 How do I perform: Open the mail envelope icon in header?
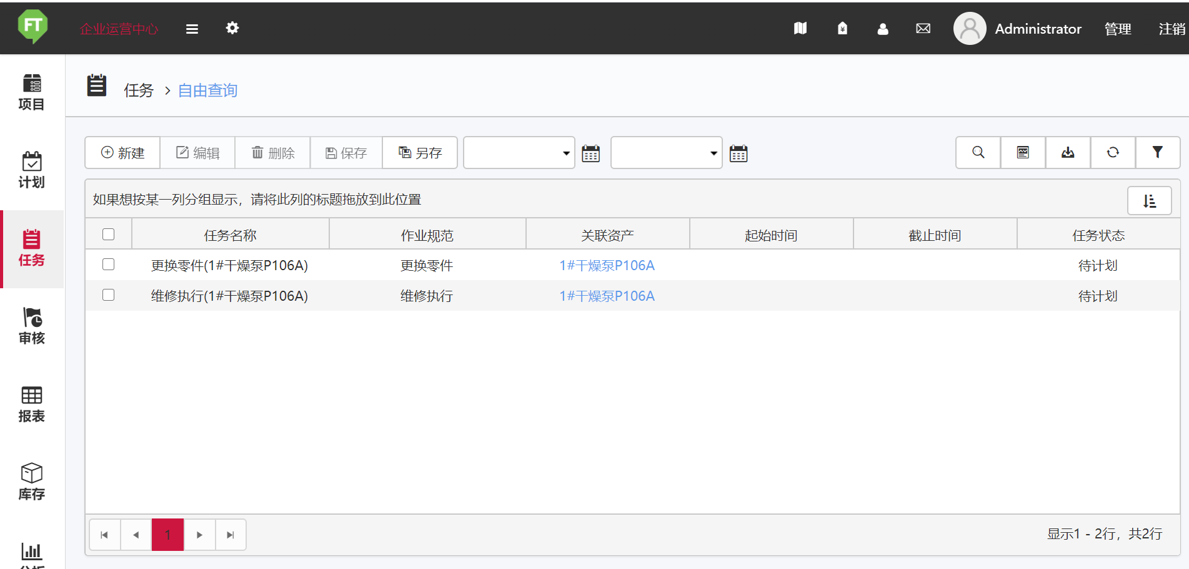point(923,29)
